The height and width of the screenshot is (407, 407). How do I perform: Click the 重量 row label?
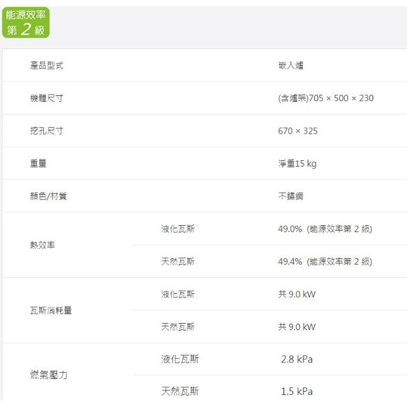pos(38,163)
